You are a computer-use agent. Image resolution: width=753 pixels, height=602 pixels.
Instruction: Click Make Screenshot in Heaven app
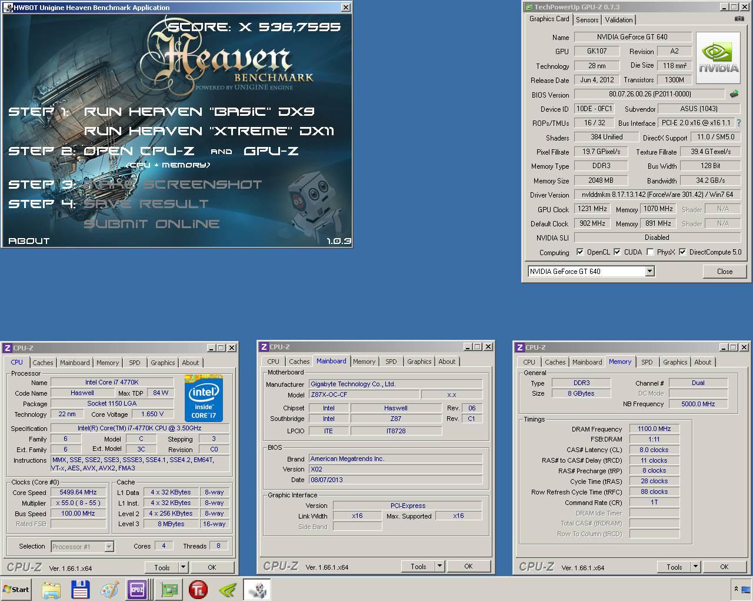(173, 185)
